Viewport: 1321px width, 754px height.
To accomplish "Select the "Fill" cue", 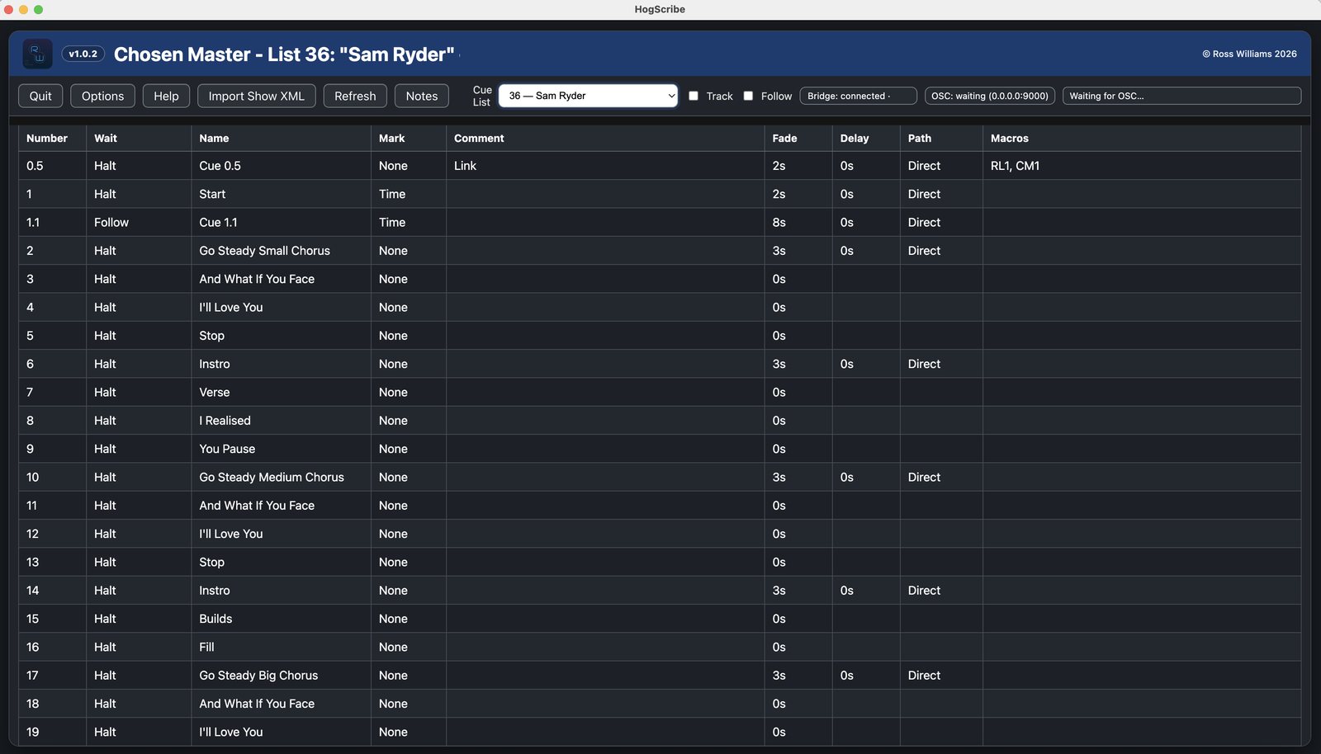I will [206, 648].
